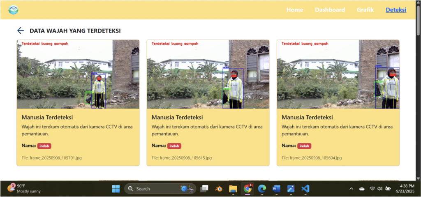Open Task View in taskbar
This screenshot has width=421, height=197.
pos(204,188)
